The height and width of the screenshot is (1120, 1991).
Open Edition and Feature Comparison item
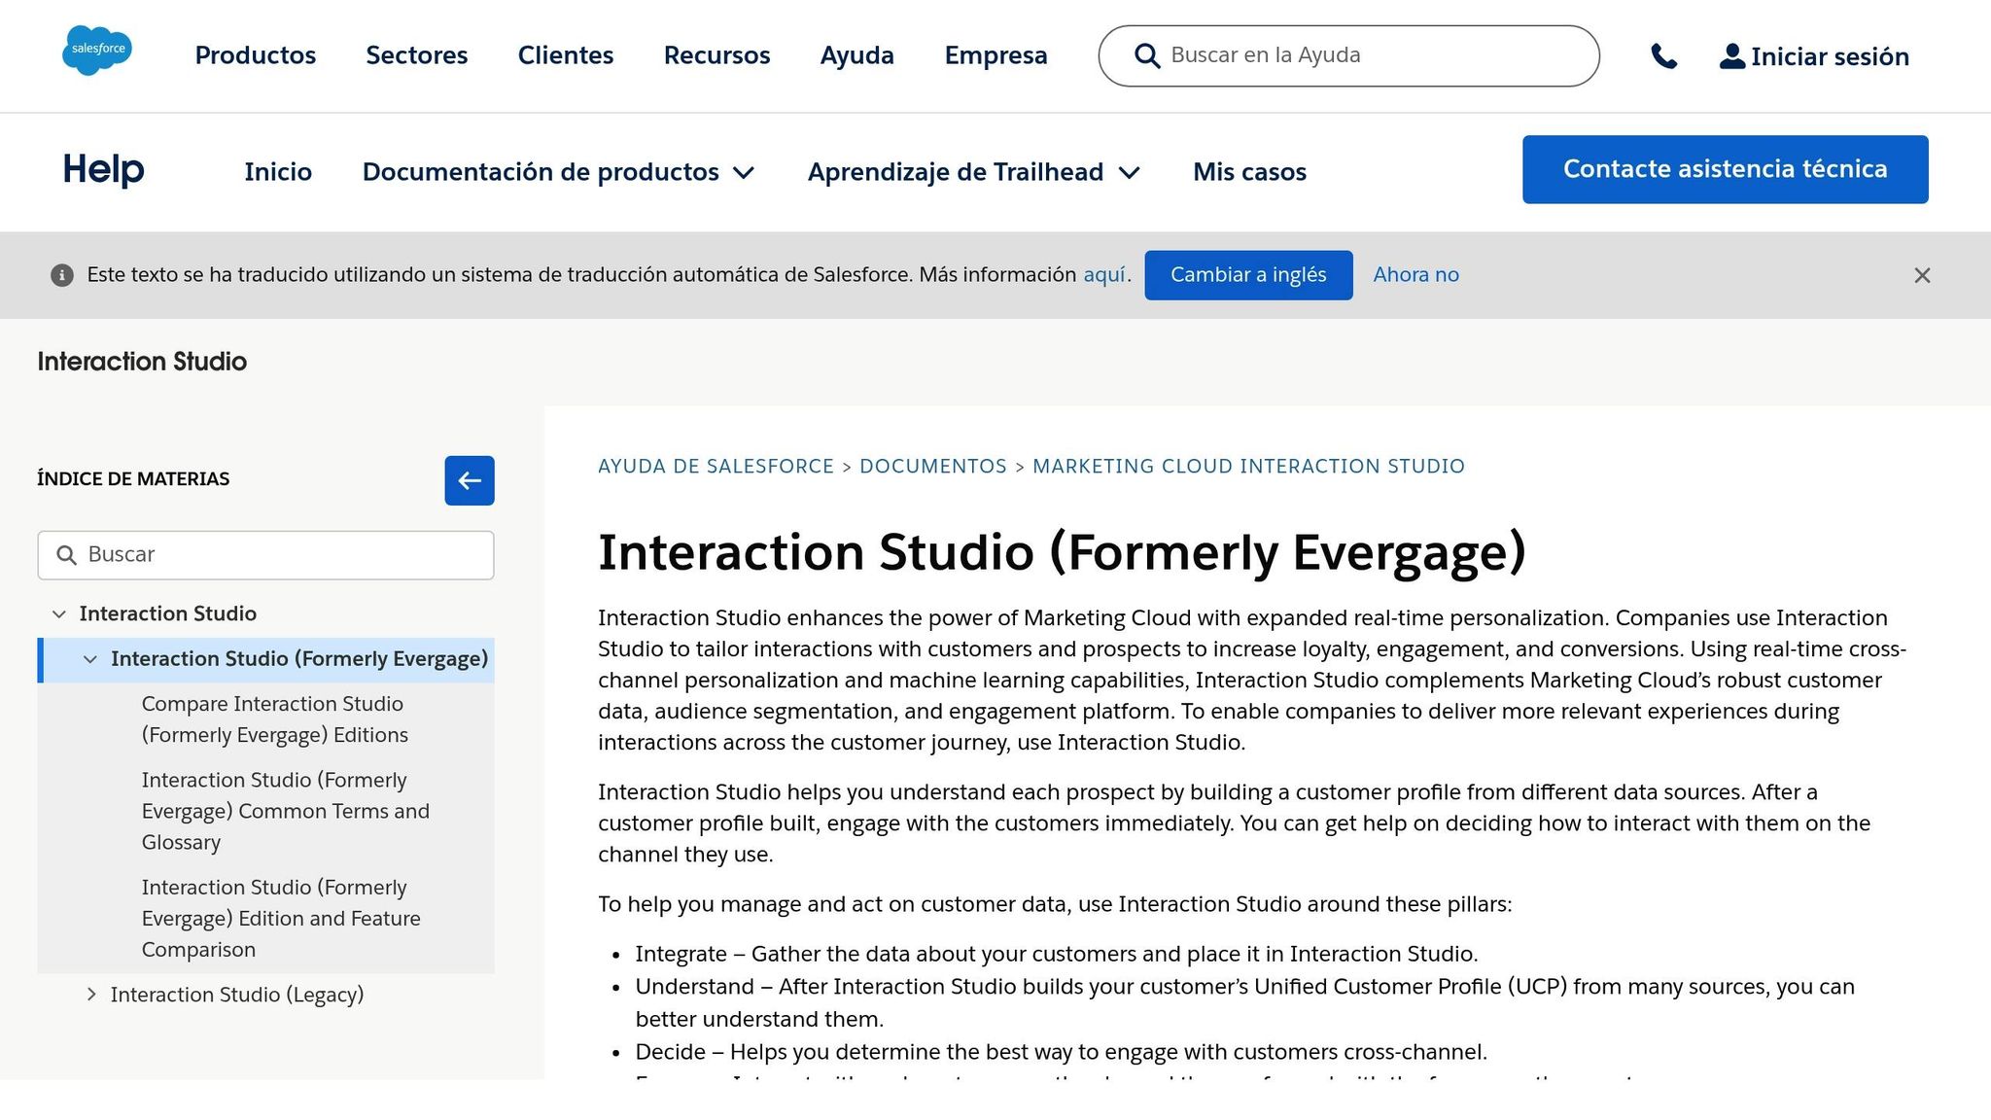(281, 919)
